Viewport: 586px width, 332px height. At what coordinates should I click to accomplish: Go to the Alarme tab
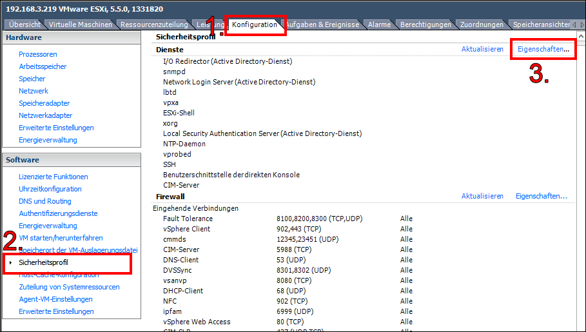pyautogui.click(x=379, y=25)
